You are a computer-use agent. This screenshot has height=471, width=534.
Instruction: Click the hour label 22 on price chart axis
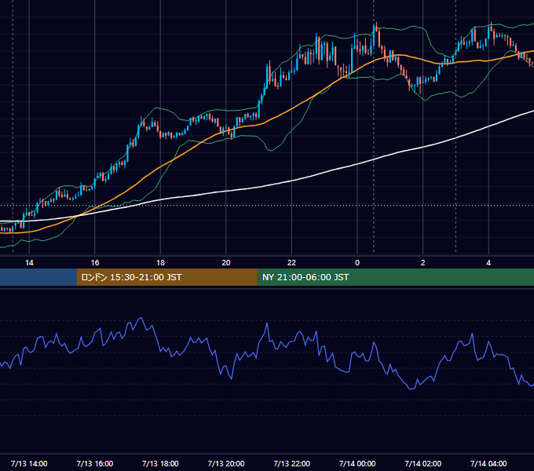tap(292, 262)
